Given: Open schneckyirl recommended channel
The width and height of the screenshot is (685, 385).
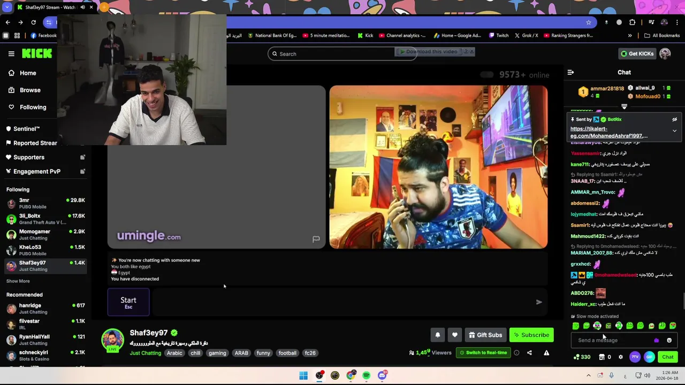Looking at the screenshot, I should tap(45, 355).
